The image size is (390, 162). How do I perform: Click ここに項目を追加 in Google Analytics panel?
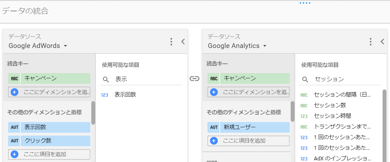(x=248, y=141)
